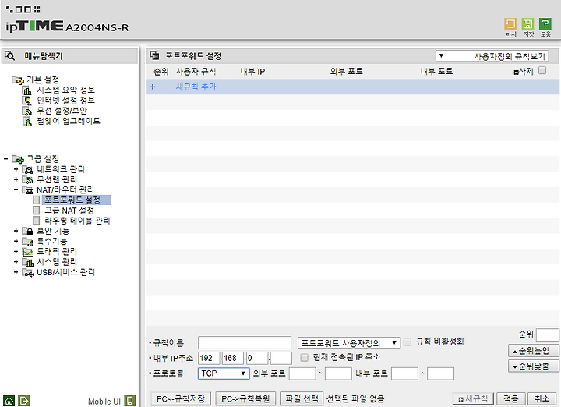Click the menu explorer magnifier icon
The height and width of the screenshot is (407, 561).
pyautogui.click(x=9, y=55)
